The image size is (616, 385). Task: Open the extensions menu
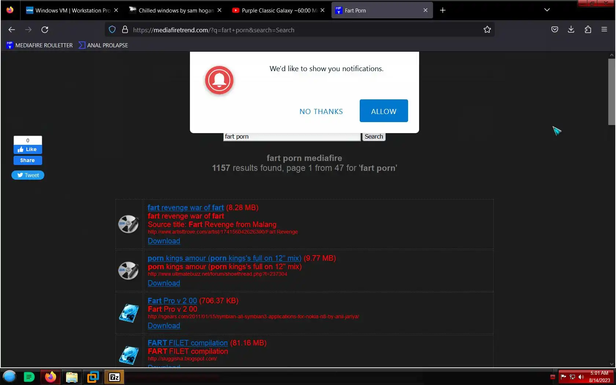pos(588,30)
